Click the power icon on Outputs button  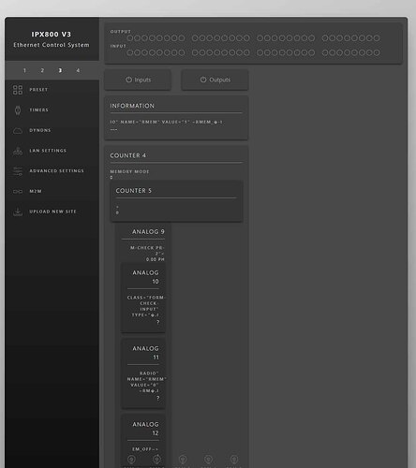[x=203, y=80]
